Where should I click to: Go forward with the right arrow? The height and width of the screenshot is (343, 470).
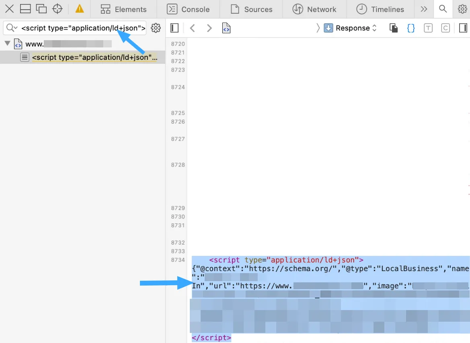tap(209, 28)
